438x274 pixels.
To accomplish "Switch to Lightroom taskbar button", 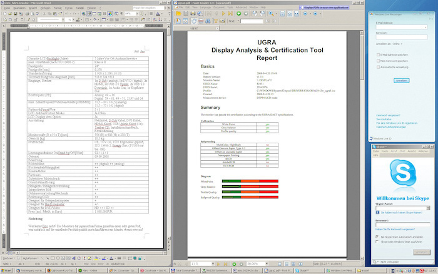I will coord(61,271).
